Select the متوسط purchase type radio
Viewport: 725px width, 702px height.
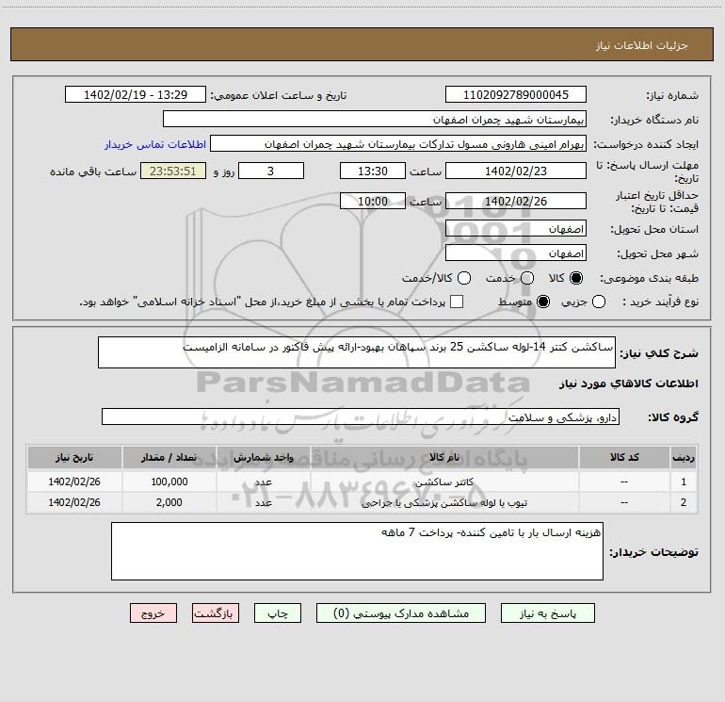tap(543, 302)
